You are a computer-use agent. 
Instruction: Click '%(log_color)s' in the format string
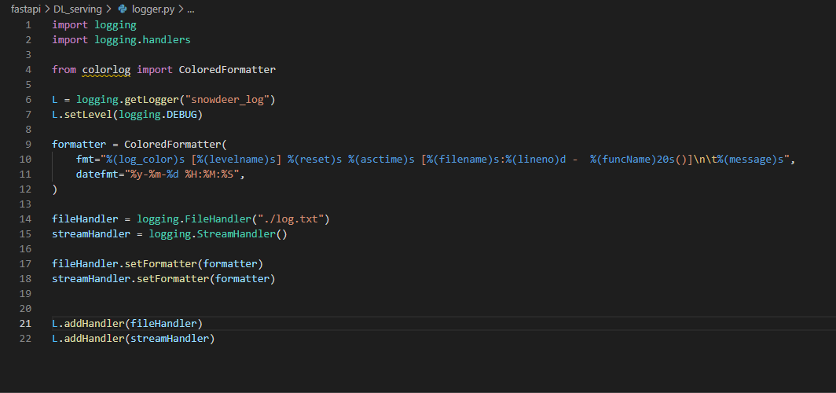click(146, 159)
